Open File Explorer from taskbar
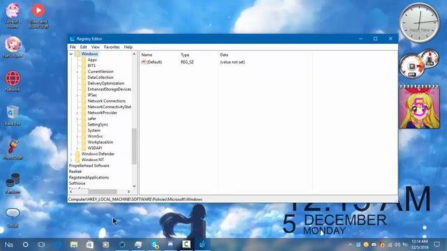This screenshot has width=447, height=251. [74, 245]
